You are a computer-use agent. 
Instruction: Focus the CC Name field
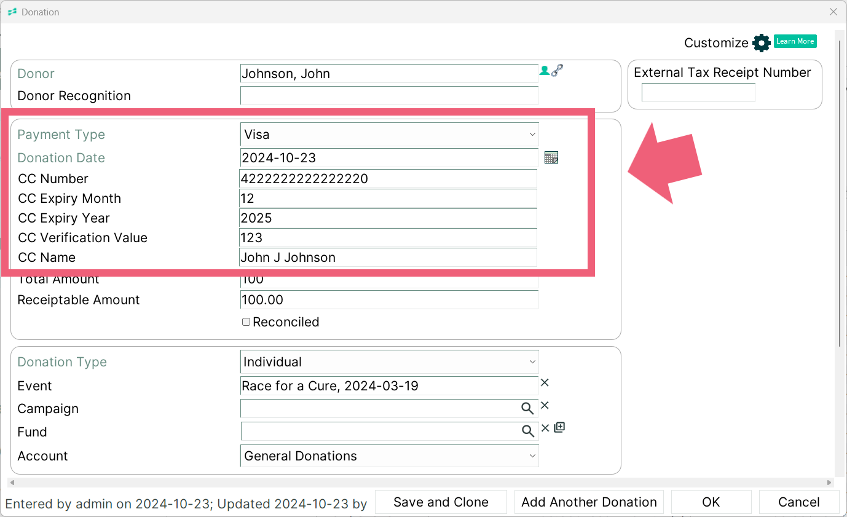coord(388,258)
